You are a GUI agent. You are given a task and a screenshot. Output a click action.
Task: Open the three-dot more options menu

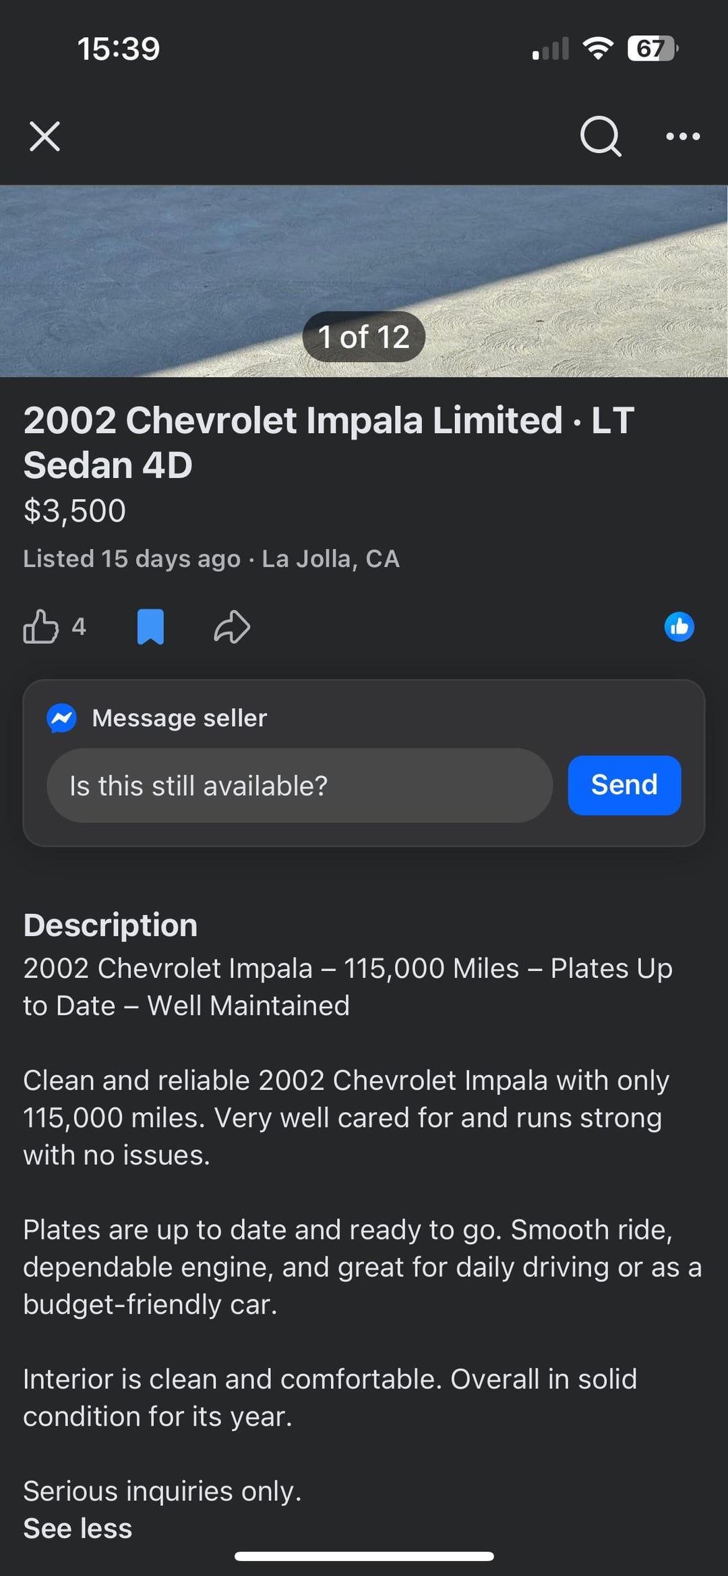point(682,136)
